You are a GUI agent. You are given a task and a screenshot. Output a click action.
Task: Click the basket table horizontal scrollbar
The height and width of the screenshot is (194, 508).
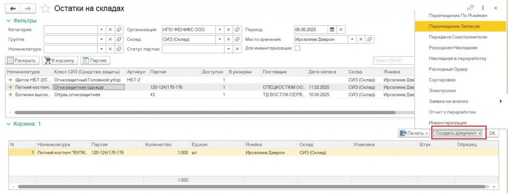(252, 187)
